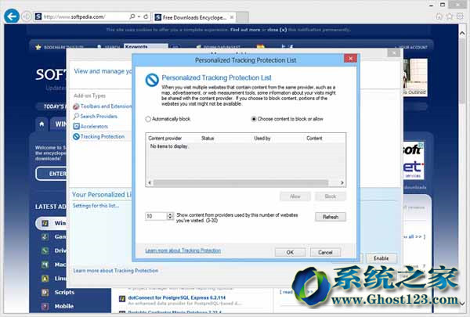The width and height of the screenshot is (470, 317).
Task: Click Bookmark this site star icon
Action: pos(38,47)
